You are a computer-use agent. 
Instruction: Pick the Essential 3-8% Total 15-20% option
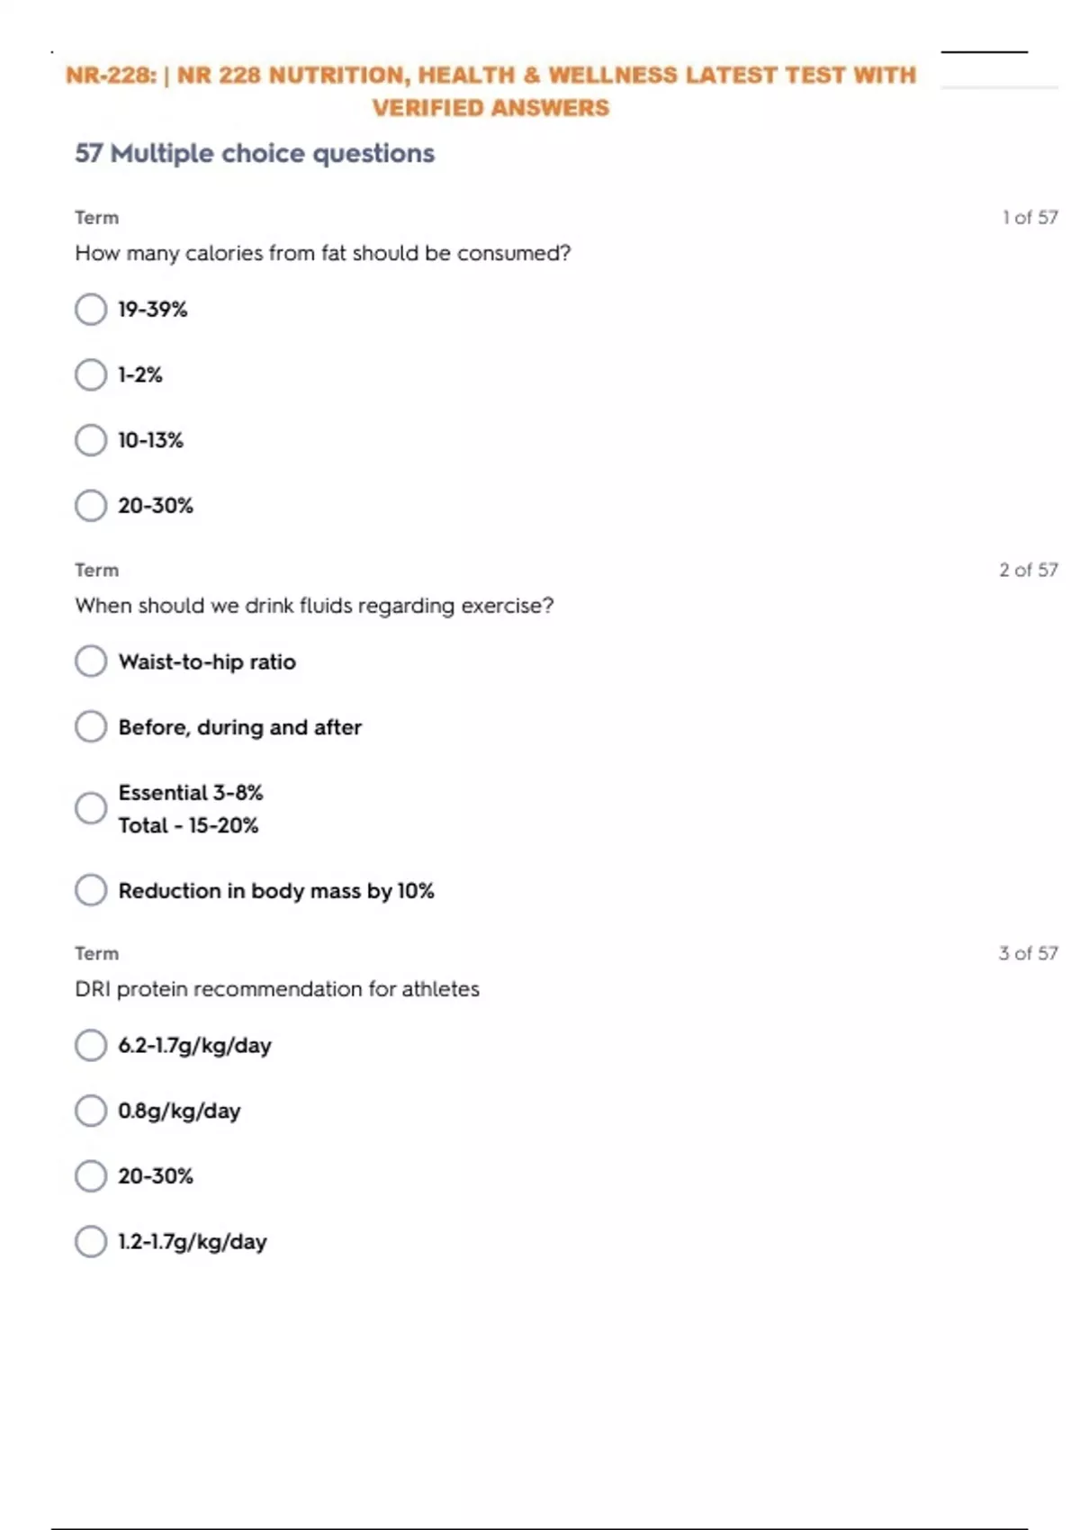pyautogui.click(x=91, y=808)
